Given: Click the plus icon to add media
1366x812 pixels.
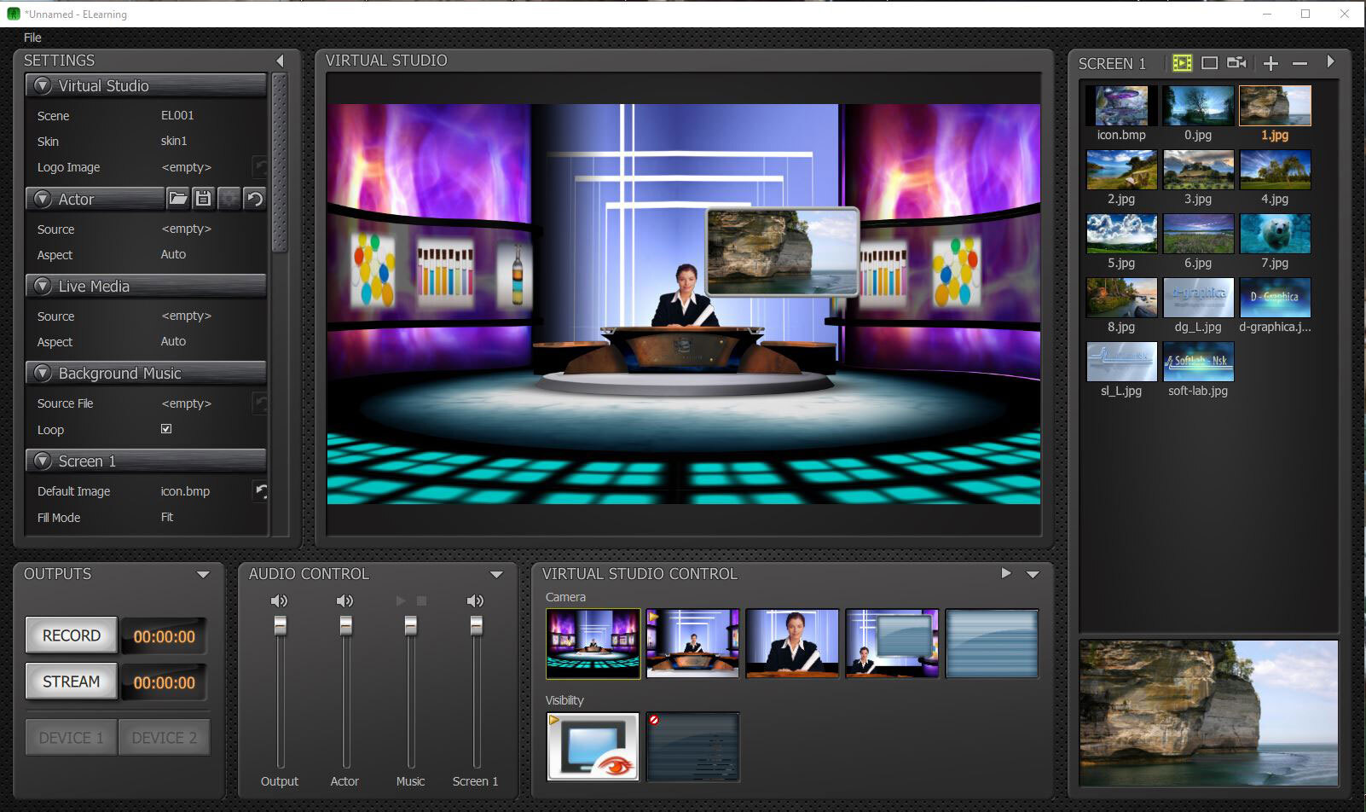Looking at the screenshot, I should coord(1270,63).
